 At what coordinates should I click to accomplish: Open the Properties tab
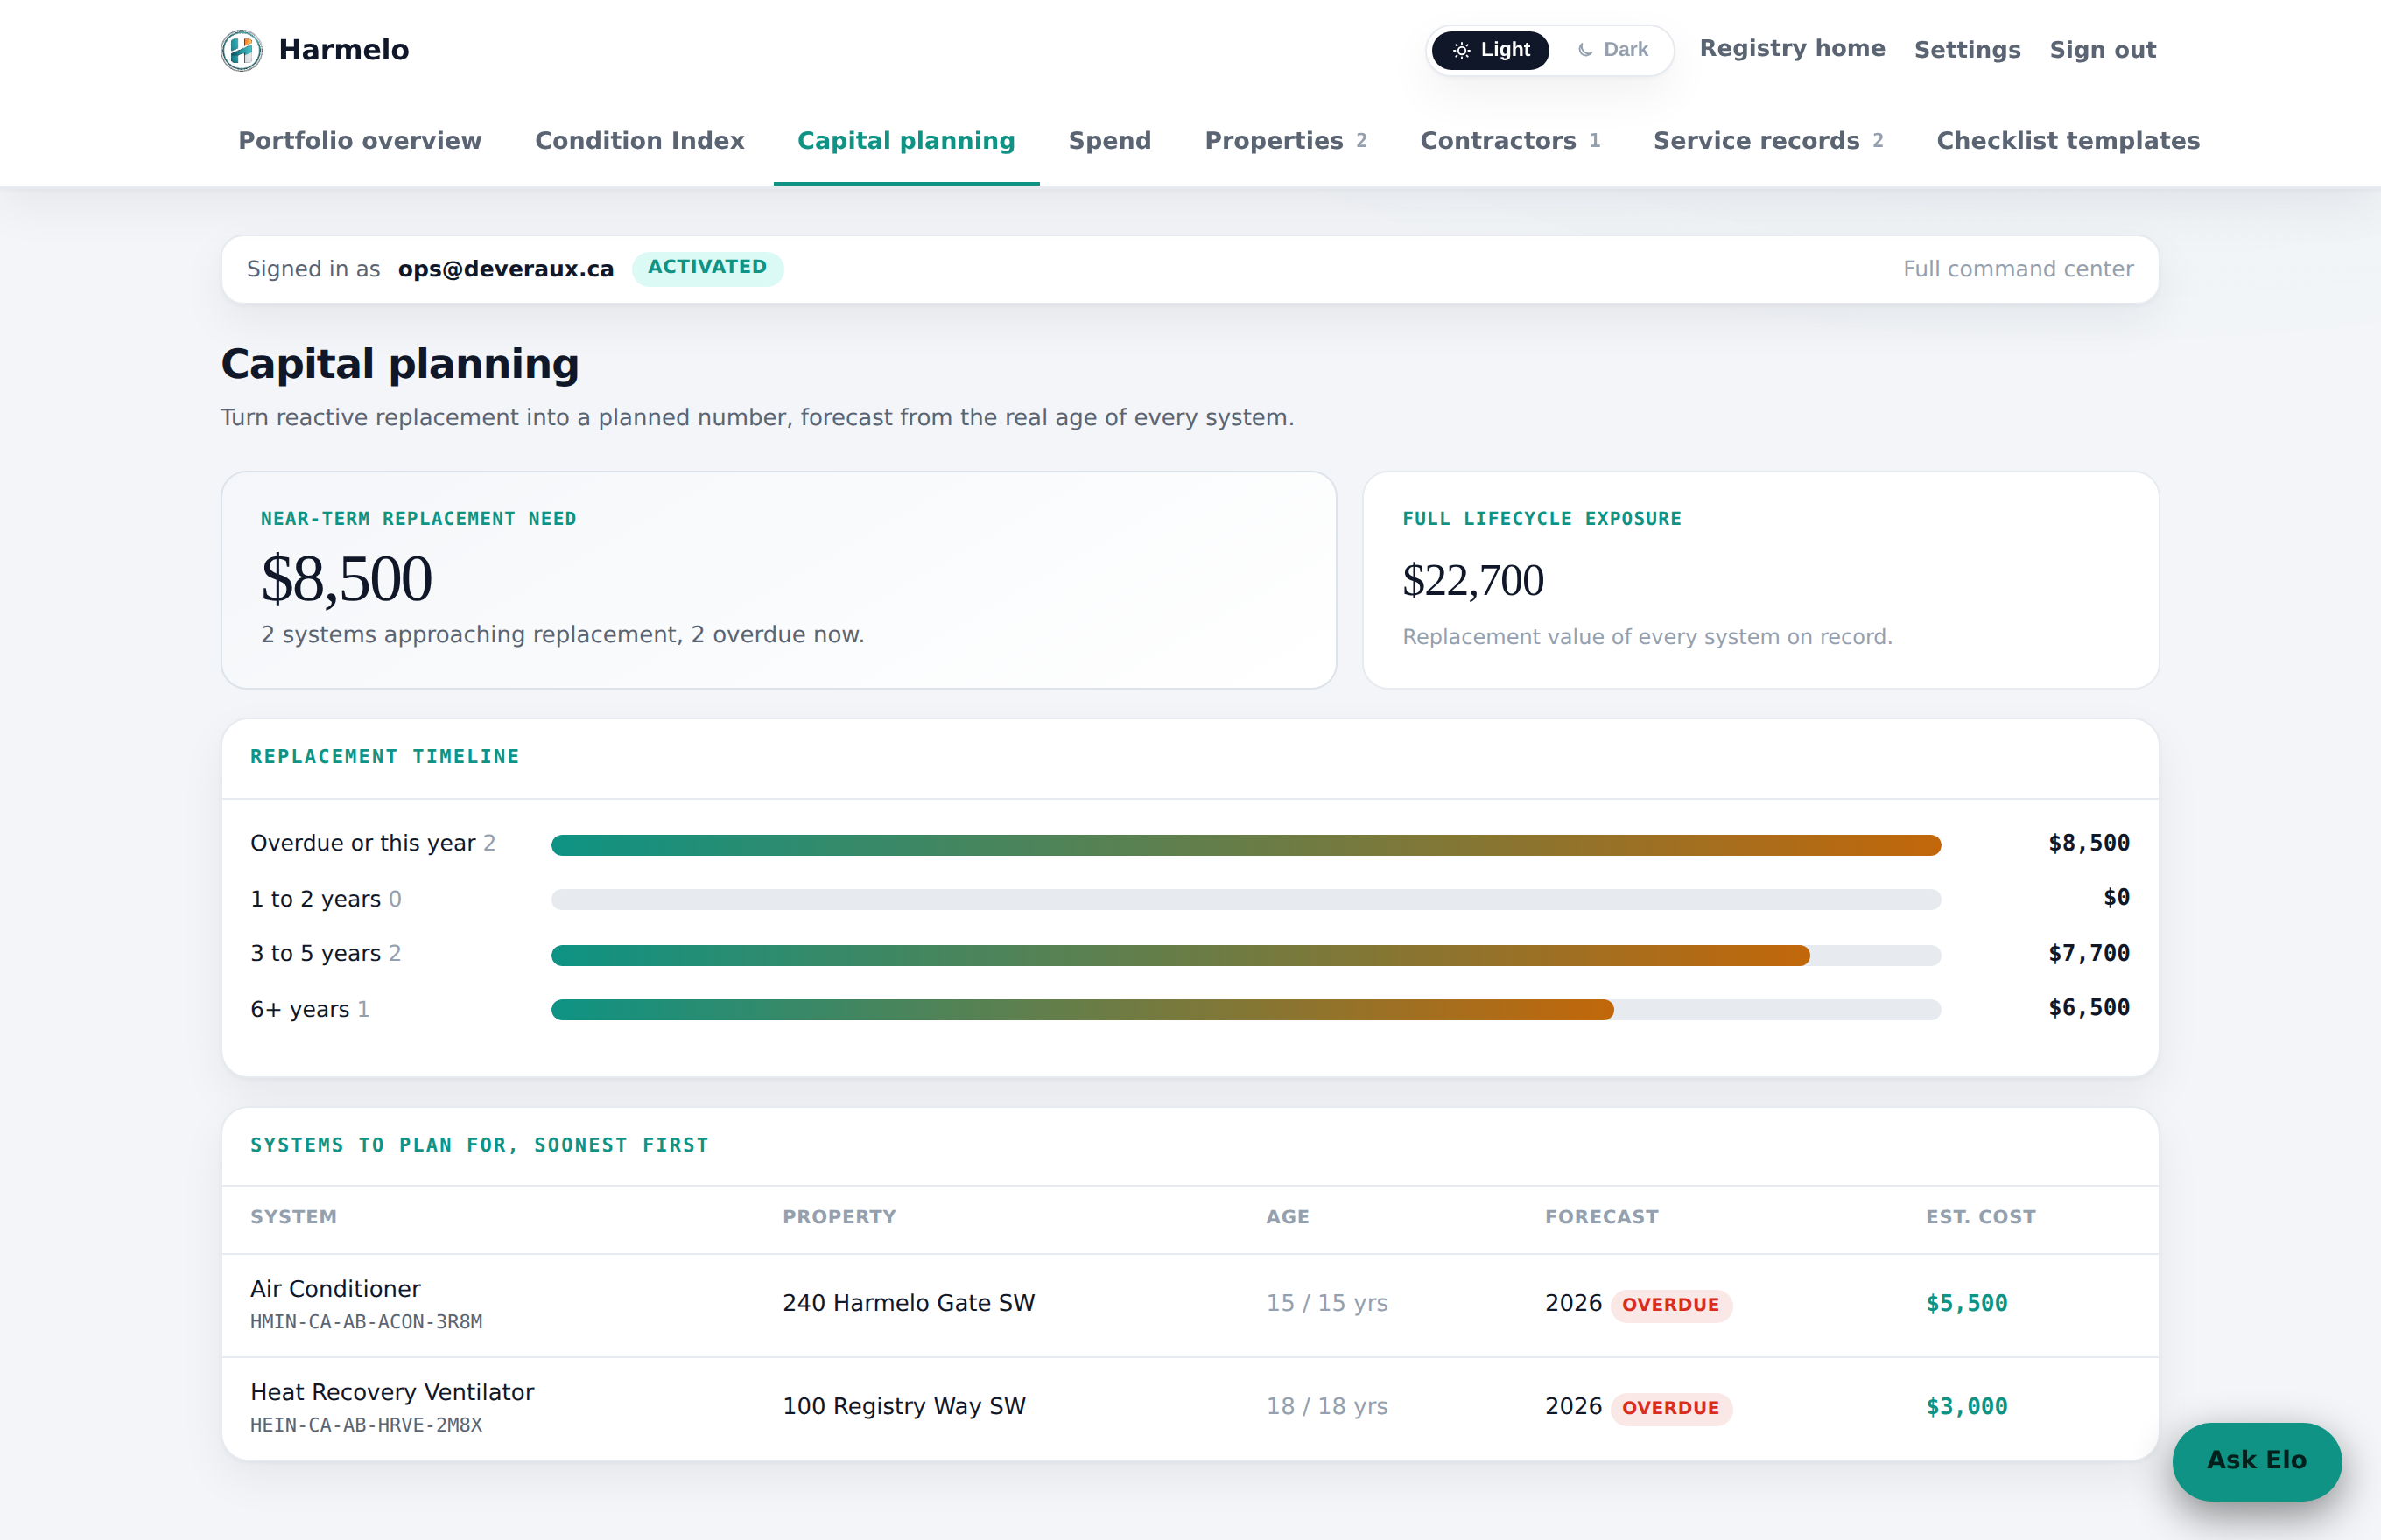[1286, 141]
